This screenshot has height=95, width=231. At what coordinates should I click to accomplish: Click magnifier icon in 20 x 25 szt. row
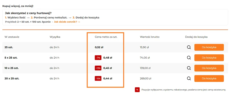tap(189, 78)
